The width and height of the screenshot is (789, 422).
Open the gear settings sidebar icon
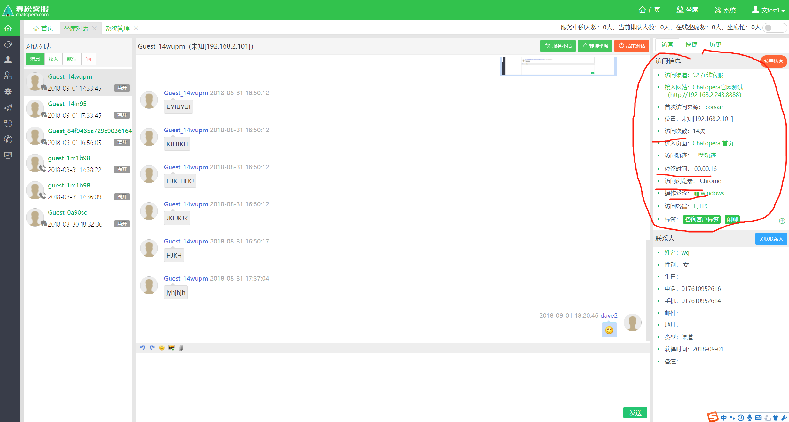tap(8, 92)
